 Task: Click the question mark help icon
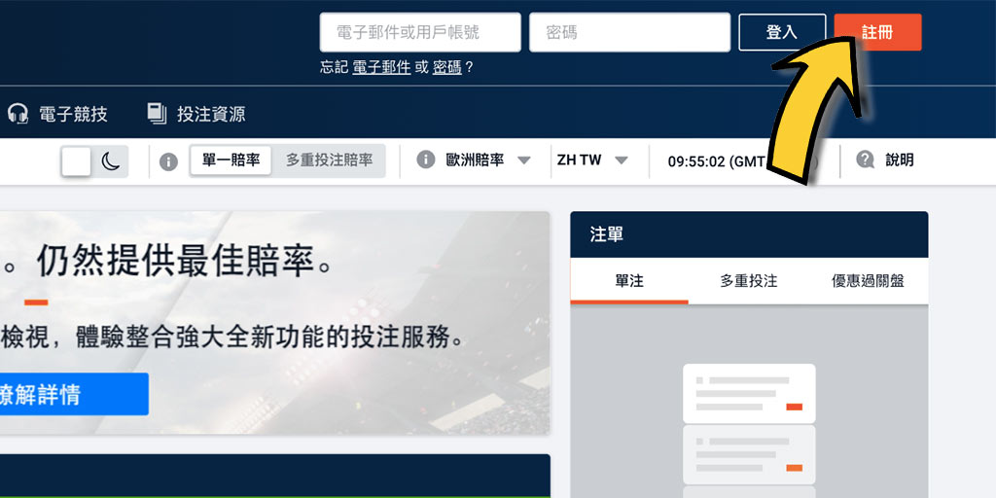(x=865, y=160)
